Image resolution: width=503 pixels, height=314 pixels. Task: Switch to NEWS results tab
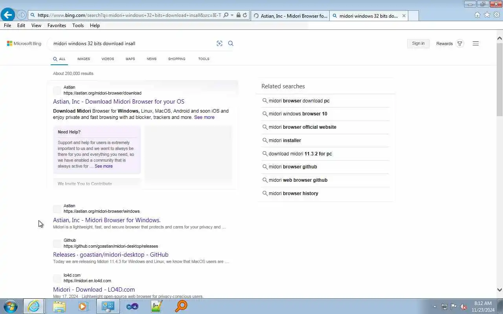pyautogui.click(x=151, y=59)
